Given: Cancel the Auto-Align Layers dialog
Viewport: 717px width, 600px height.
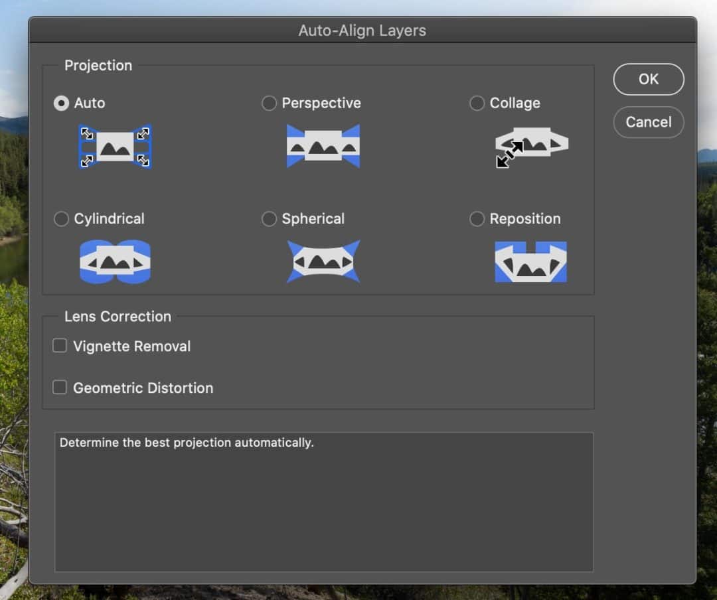Looking at the screenshot, I should coord(648,122).
